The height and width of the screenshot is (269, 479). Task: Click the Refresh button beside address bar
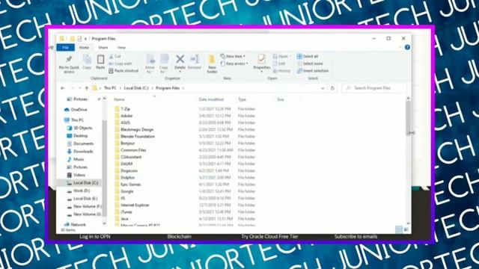coord(332,88)
